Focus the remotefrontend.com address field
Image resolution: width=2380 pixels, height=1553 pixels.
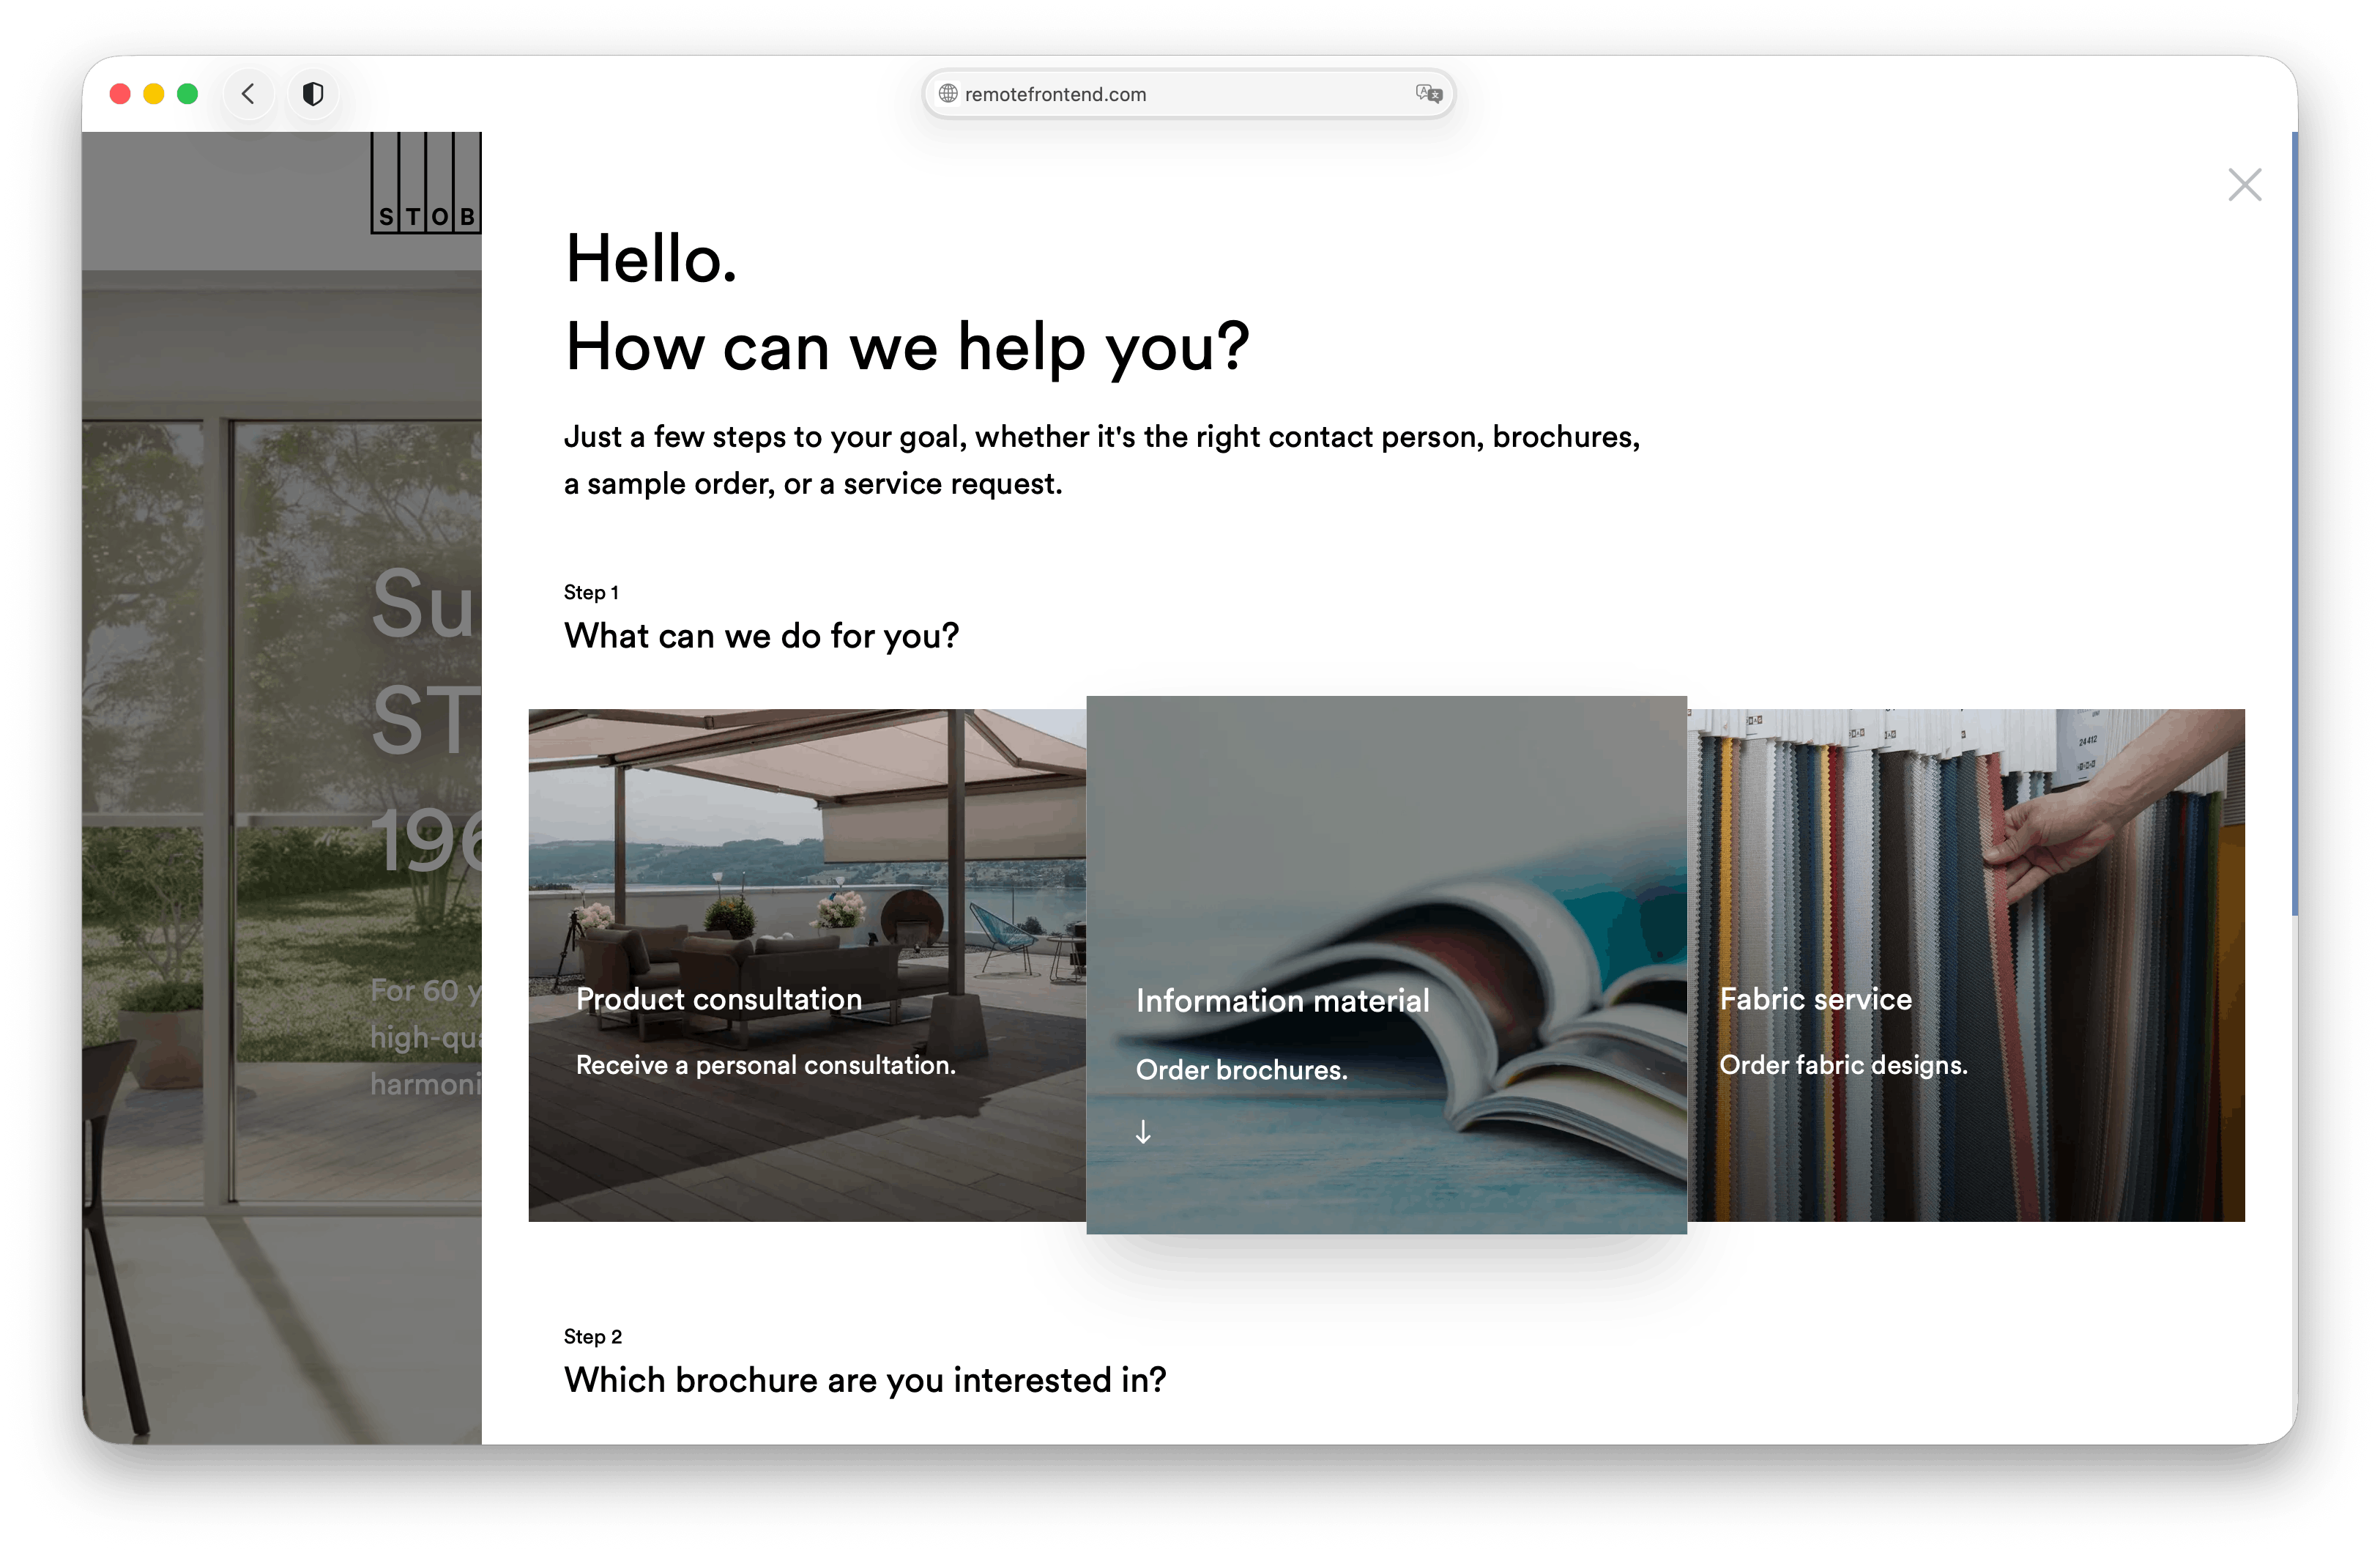[1188, 94]
